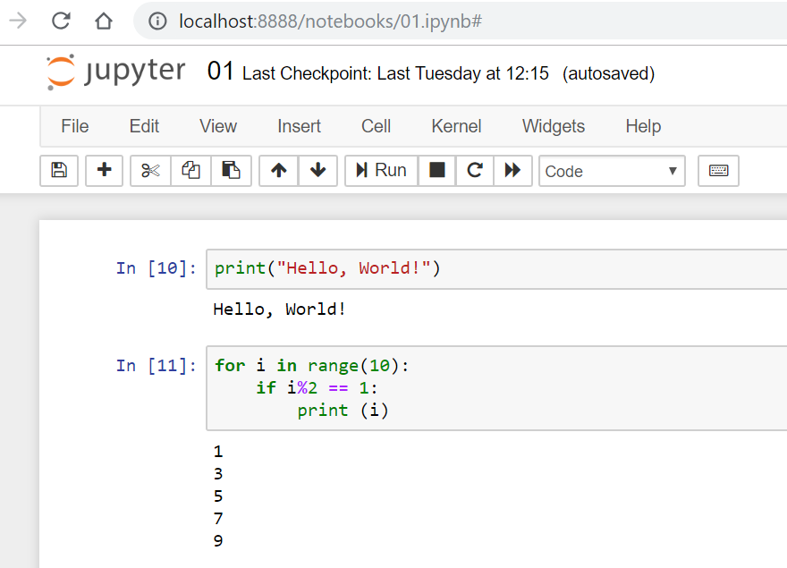Click the line 'if i%2 == 1:'
The image size is (787, 568).
317,387
